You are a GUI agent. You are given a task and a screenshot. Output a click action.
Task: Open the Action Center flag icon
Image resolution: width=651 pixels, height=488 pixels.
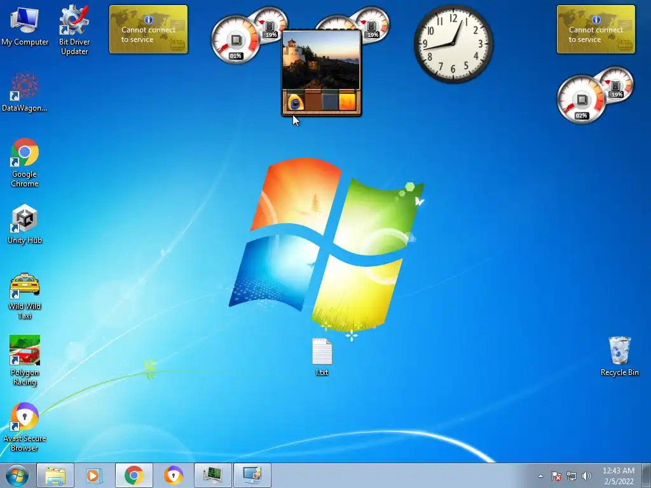coord(556,476)
